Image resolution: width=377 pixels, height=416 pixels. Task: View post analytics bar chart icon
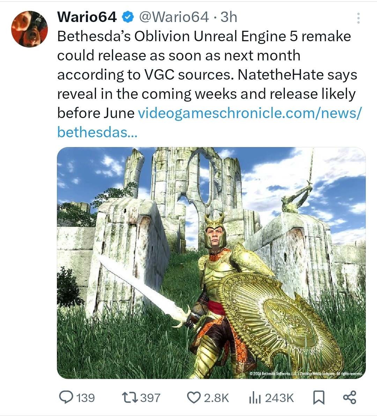coord(255,398)
